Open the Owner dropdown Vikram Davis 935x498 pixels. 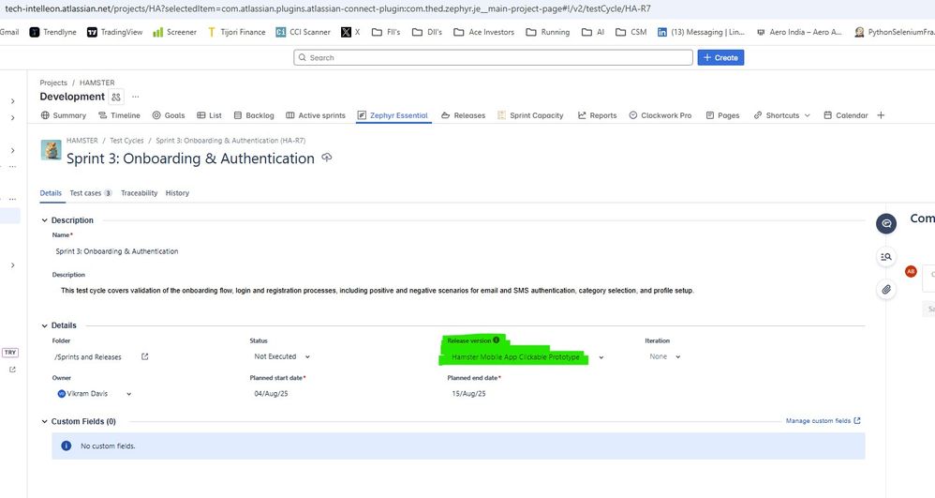(x=95, y=394)
